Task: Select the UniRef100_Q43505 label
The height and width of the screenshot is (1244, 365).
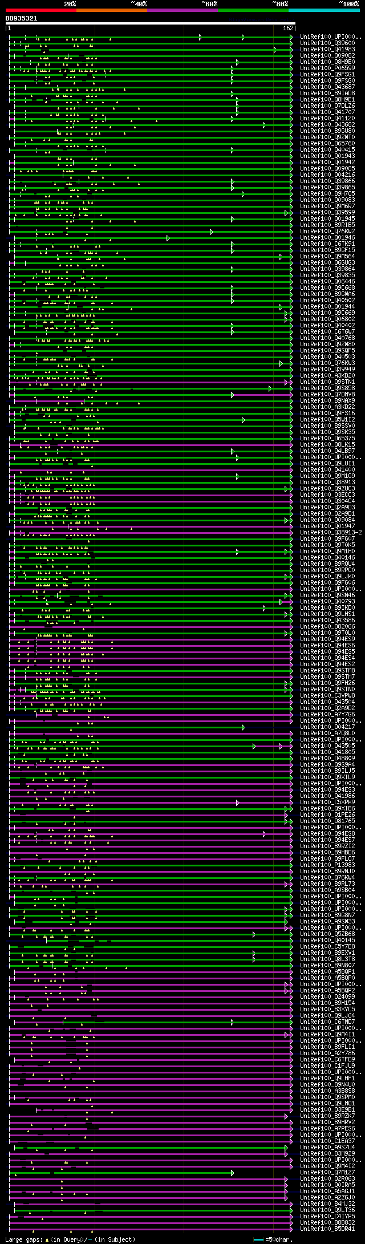Action: (327, 745)
